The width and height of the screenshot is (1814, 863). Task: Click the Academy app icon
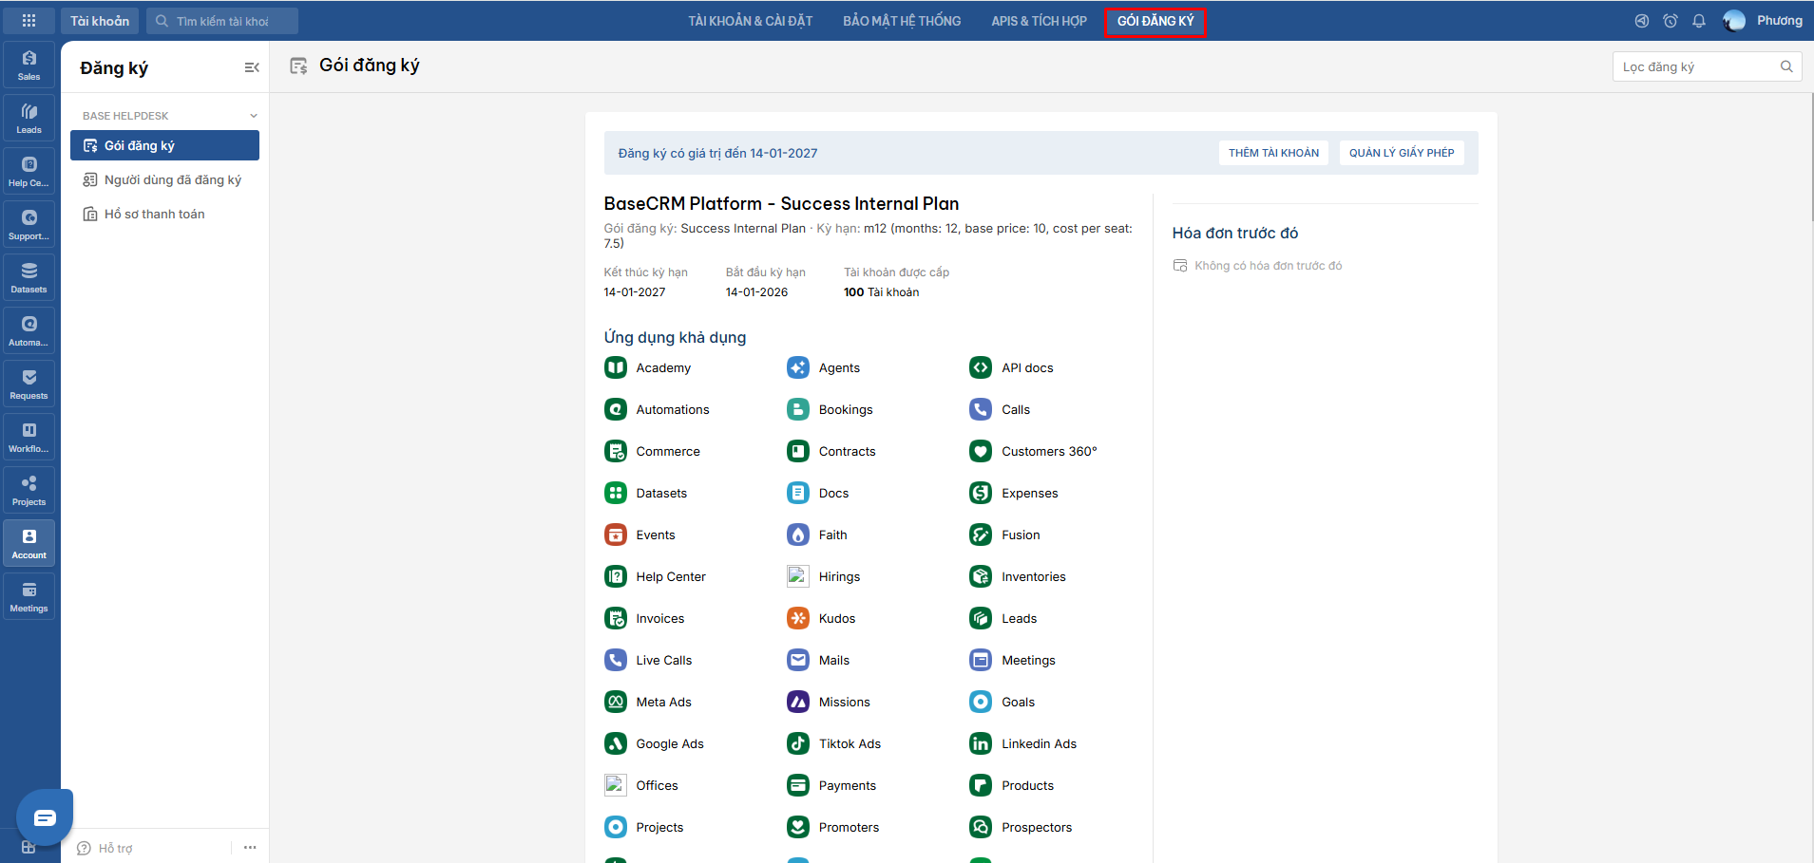pos(616,367)
